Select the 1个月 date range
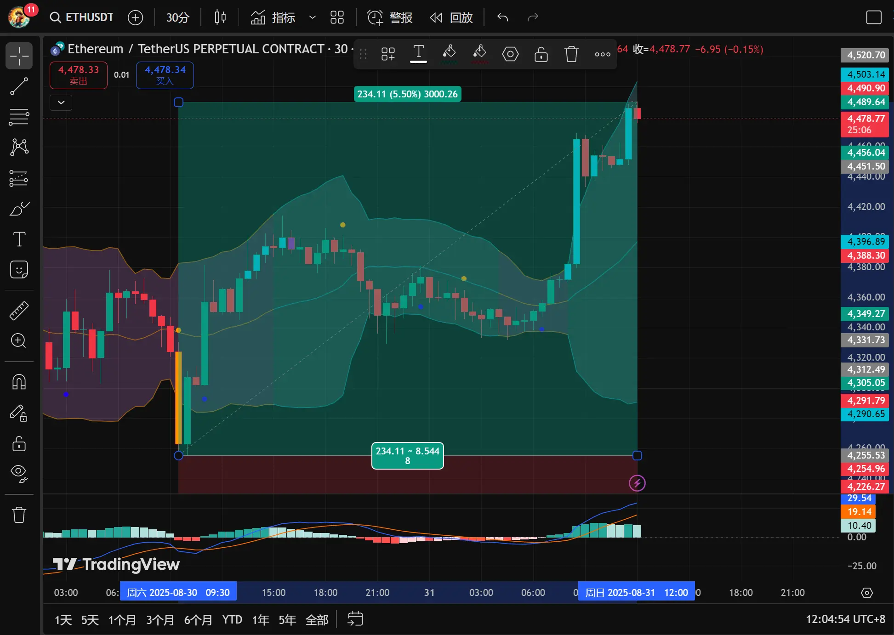The height and width of the screenshot is (635, 894). tap(122, 620)
